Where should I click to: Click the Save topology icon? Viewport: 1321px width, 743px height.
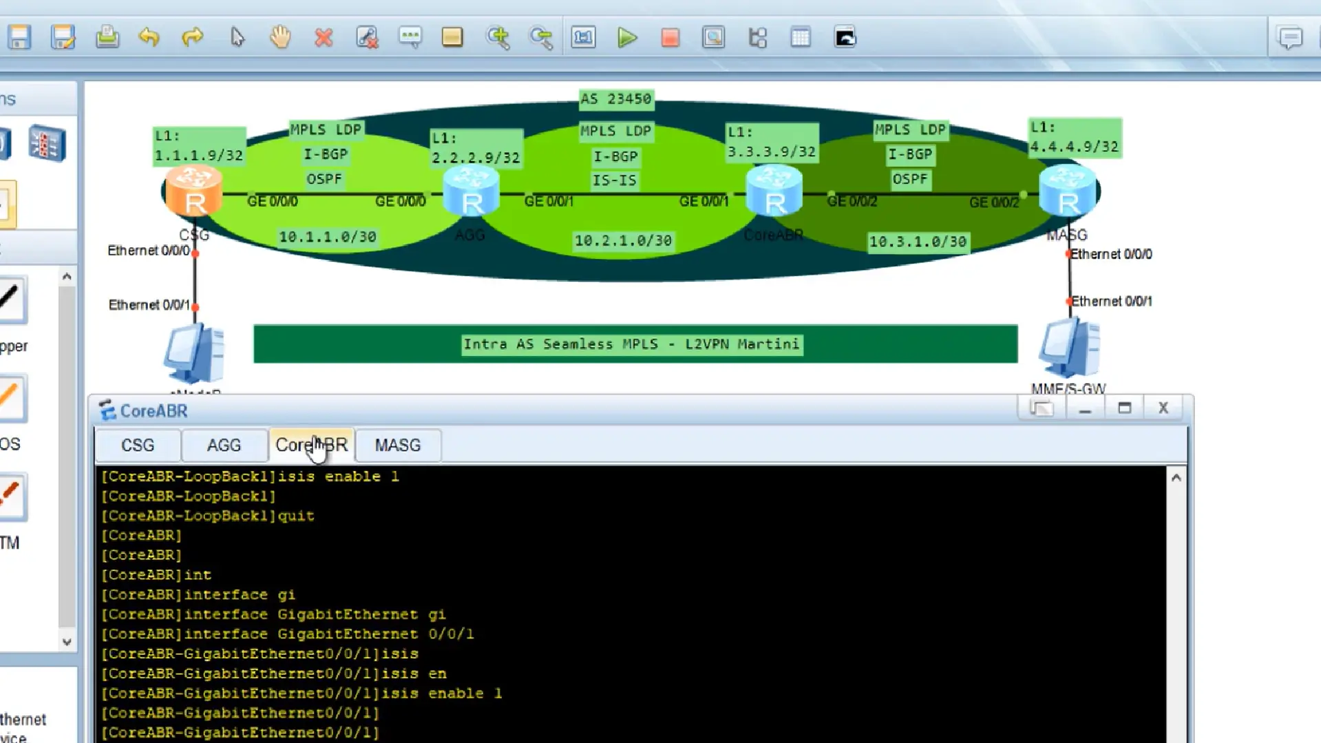click(19, 37)
